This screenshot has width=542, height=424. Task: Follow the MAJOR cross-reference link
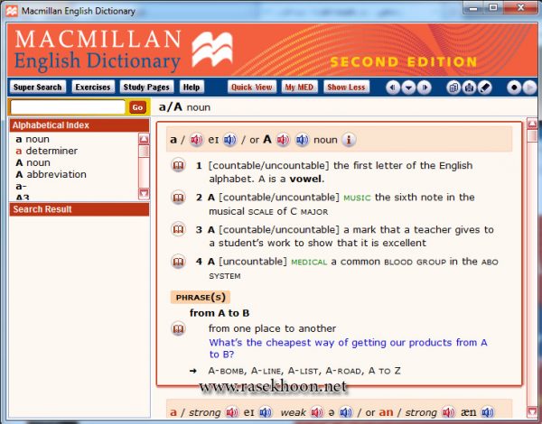point(314,211)
